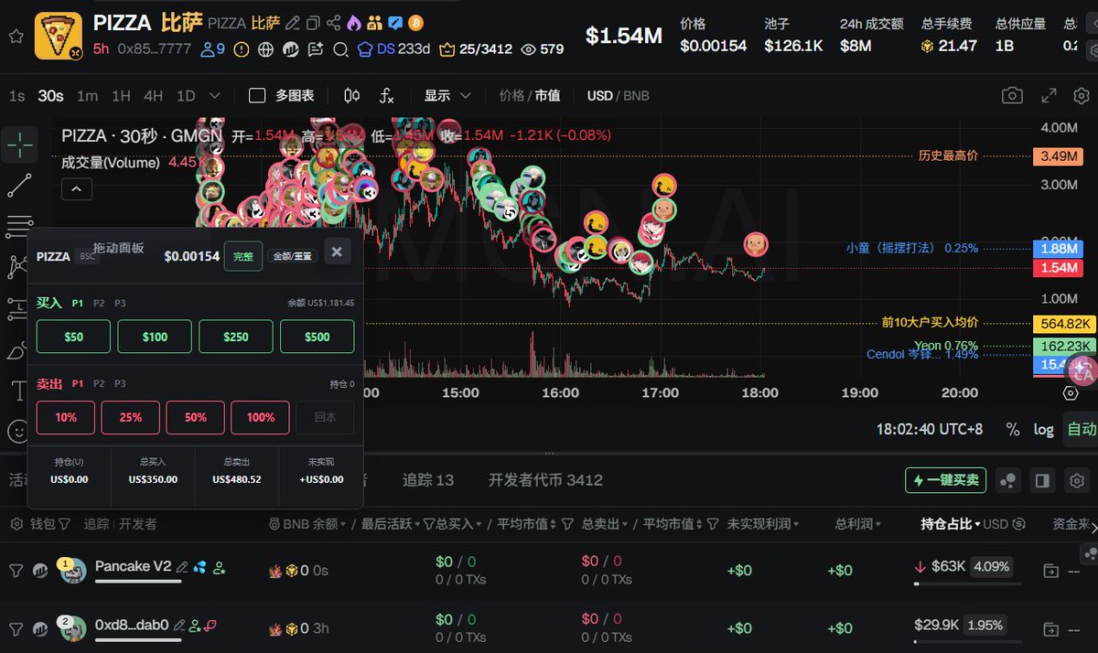This screenshot has height=653, width=1098.
Task: Open more timeframes dropdown chevron
Action: coord(215,95)
